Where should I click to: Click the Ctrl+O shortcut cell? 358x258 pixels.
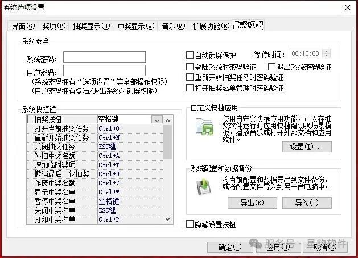click(130, 128)
